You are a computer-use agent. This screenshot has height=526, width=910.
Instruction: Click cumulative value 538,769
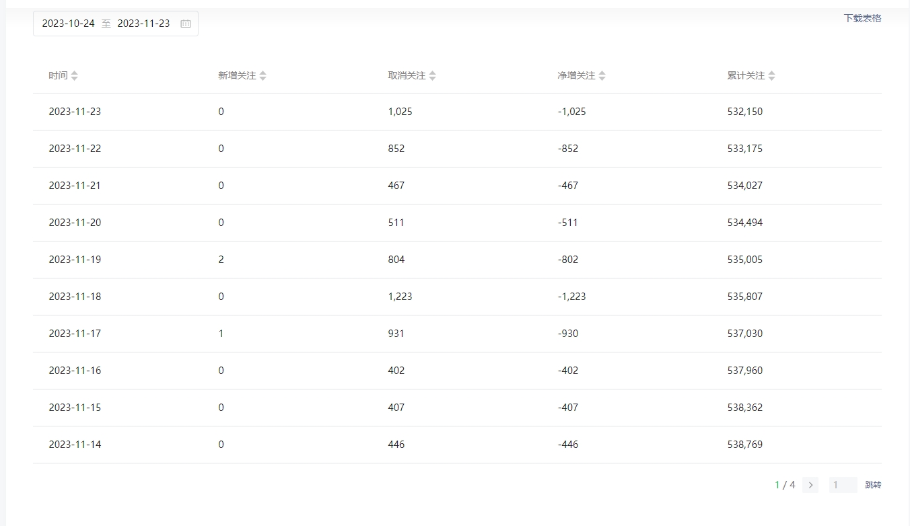click(745, 445)
